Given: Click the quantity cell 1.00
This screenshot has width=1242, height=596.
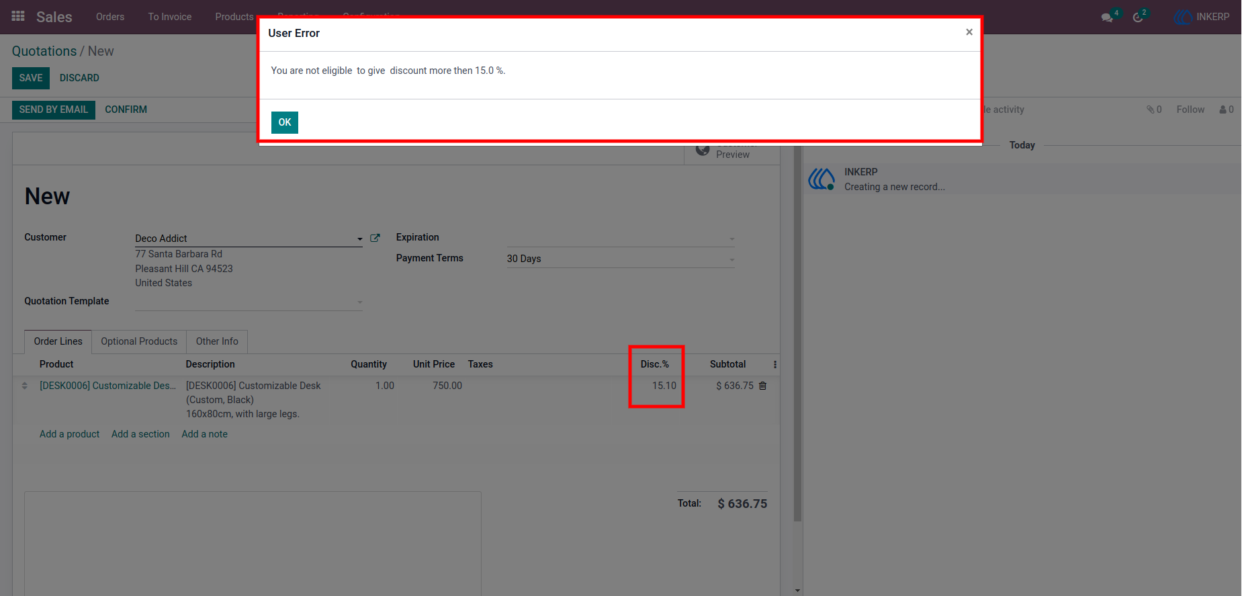Looking at the screenshot, I should pyautogui.click(x=385, y=386).
